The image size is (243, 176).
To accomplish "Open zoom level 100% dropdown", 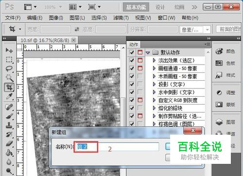I will pyautogui.click(x=60, y=7).
